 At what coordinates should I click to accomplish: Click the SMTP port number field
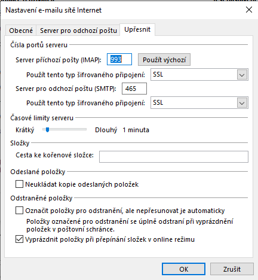(134, 89)
